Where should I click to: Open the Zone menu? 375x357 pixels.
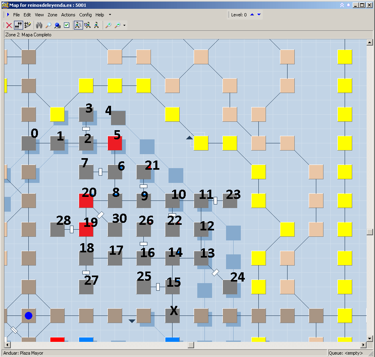[x=52, y=15]
